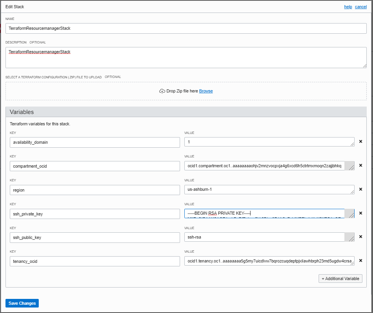Click the region key field
The width and height of the screenshot is (373, 313).
[x=95, y=190]
